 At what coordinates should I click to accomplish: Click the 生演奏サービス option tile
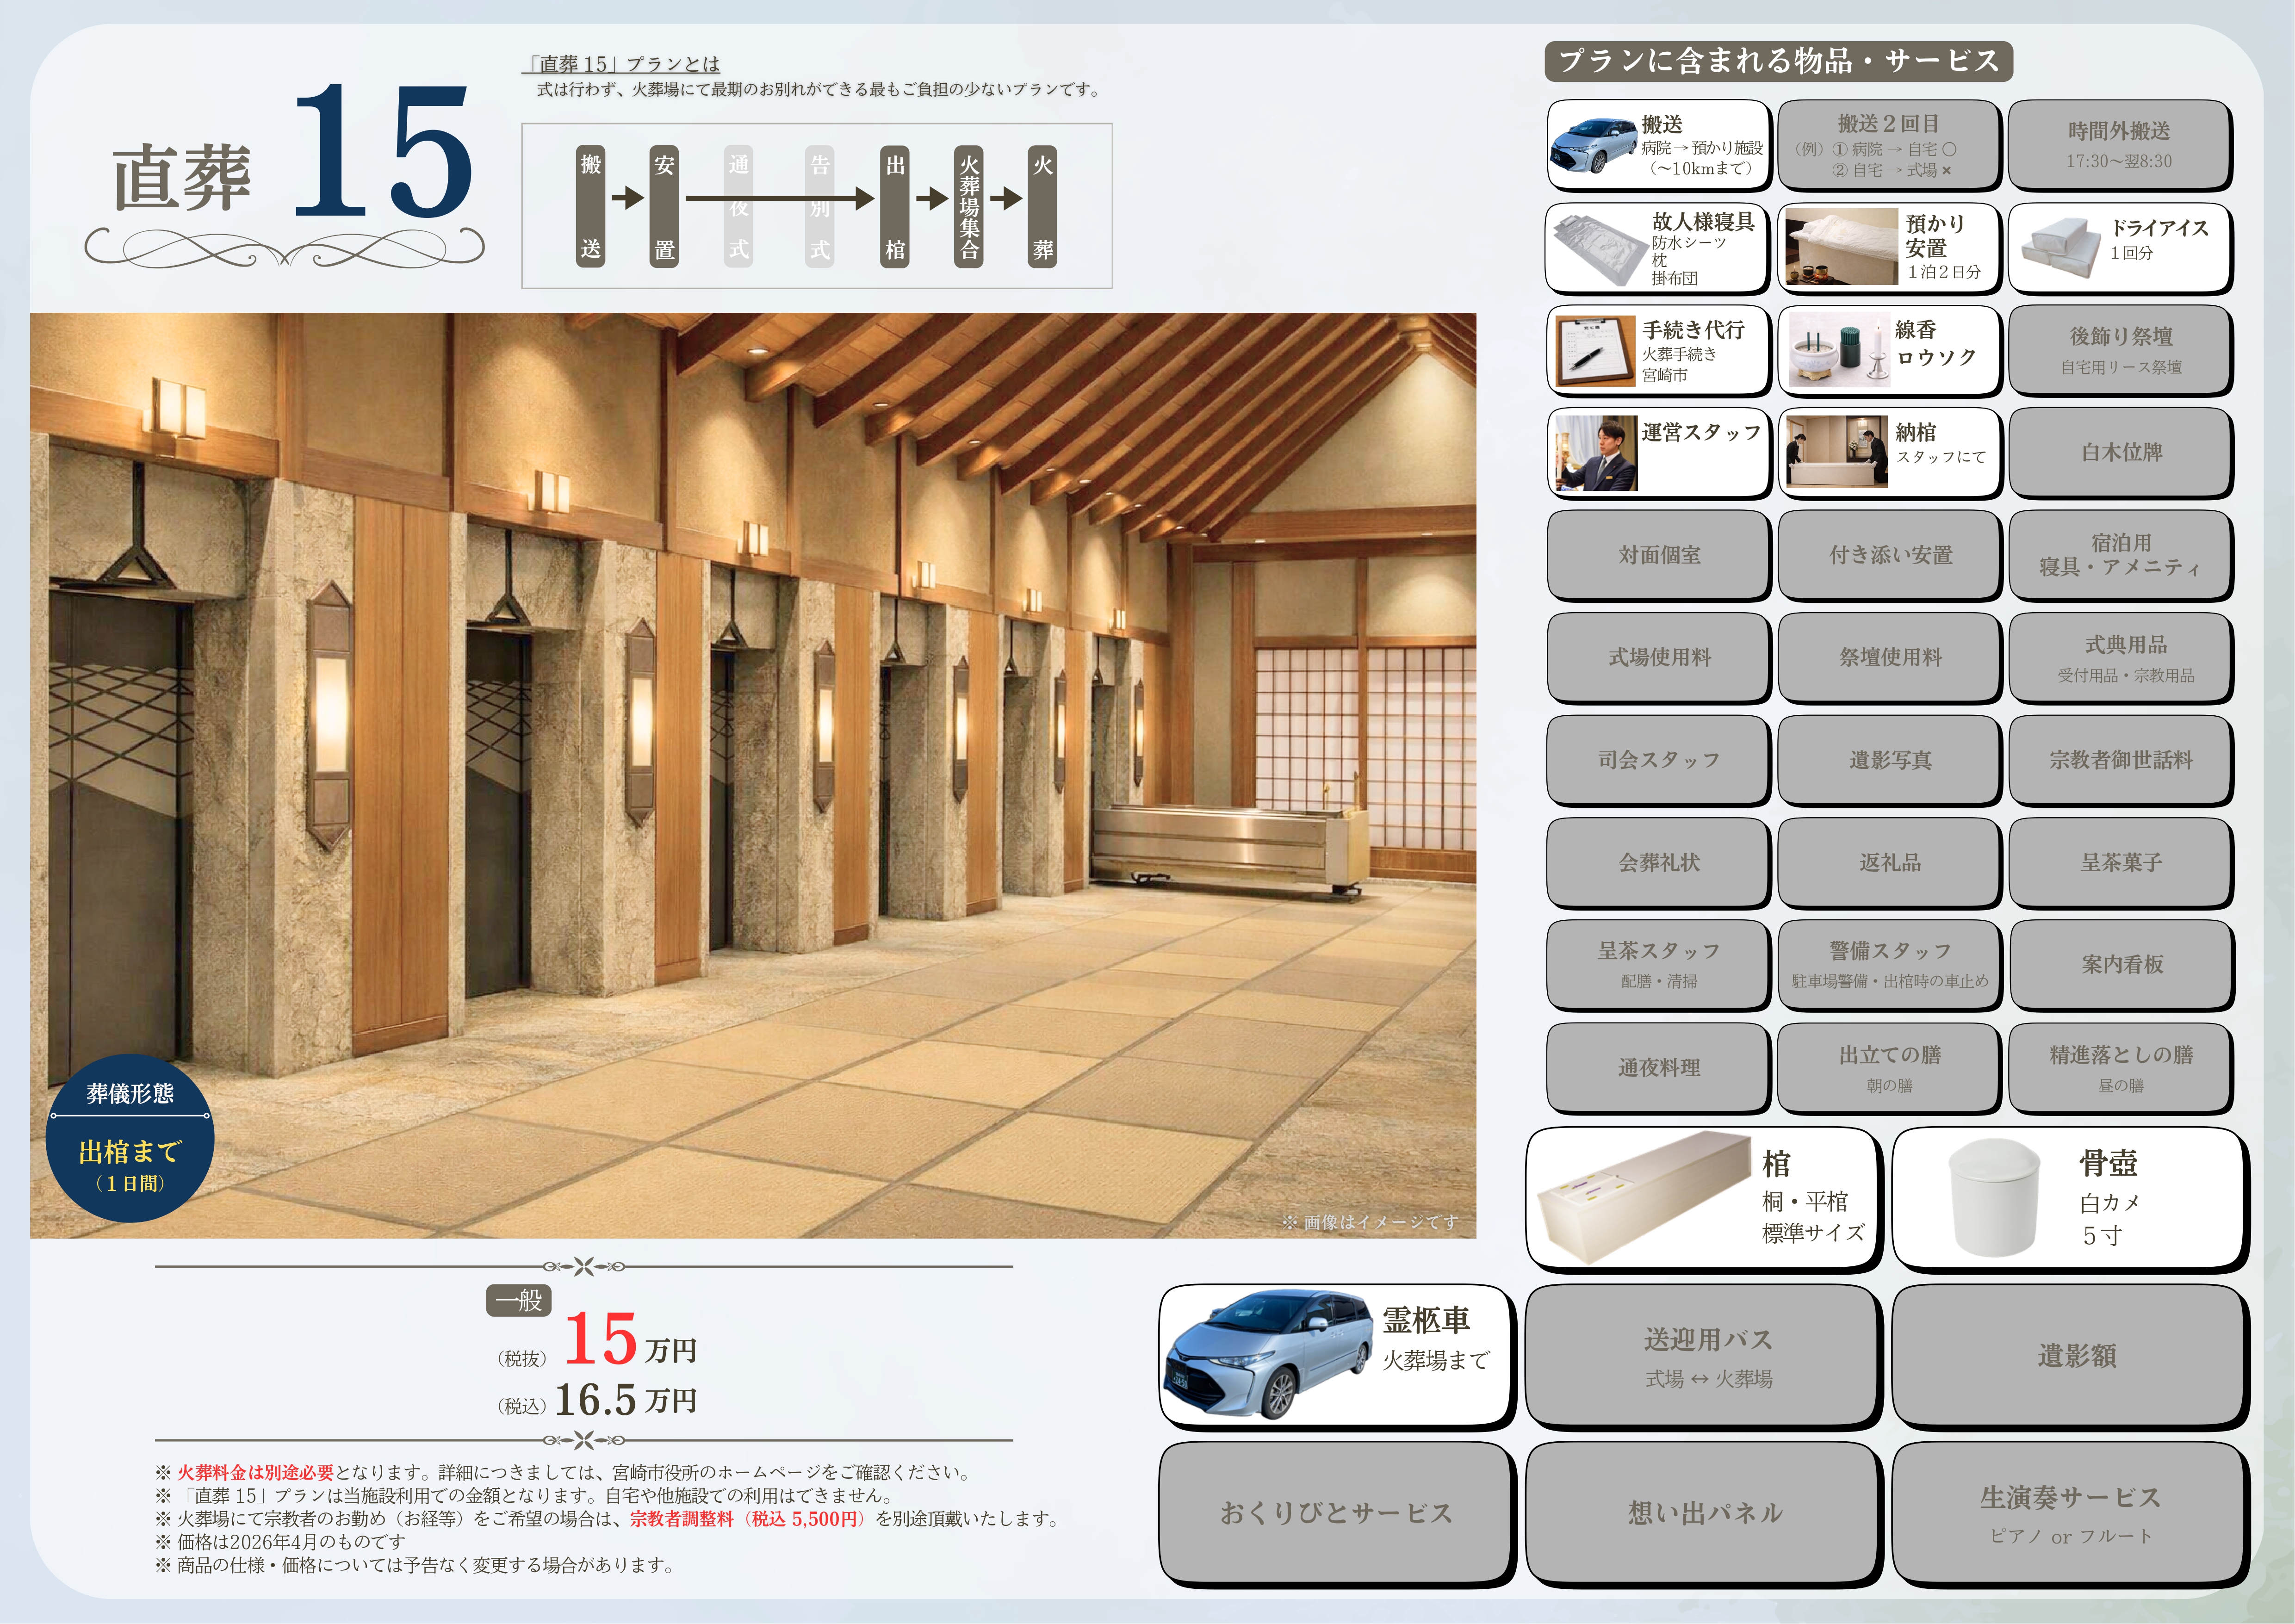pos(2067,1512)
